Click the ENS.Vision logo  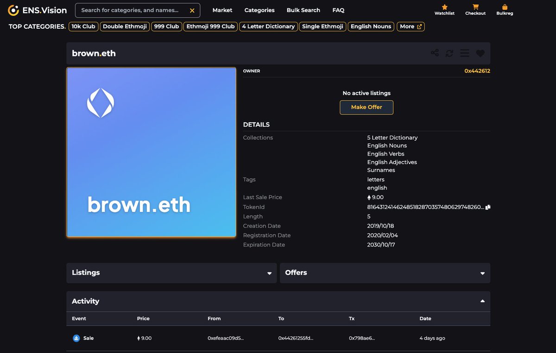[38, 10]
